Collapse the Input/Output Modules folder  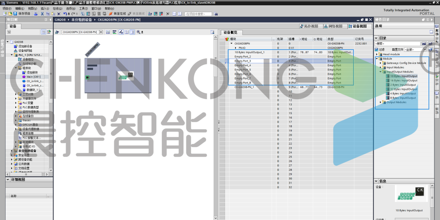(381, 72)
